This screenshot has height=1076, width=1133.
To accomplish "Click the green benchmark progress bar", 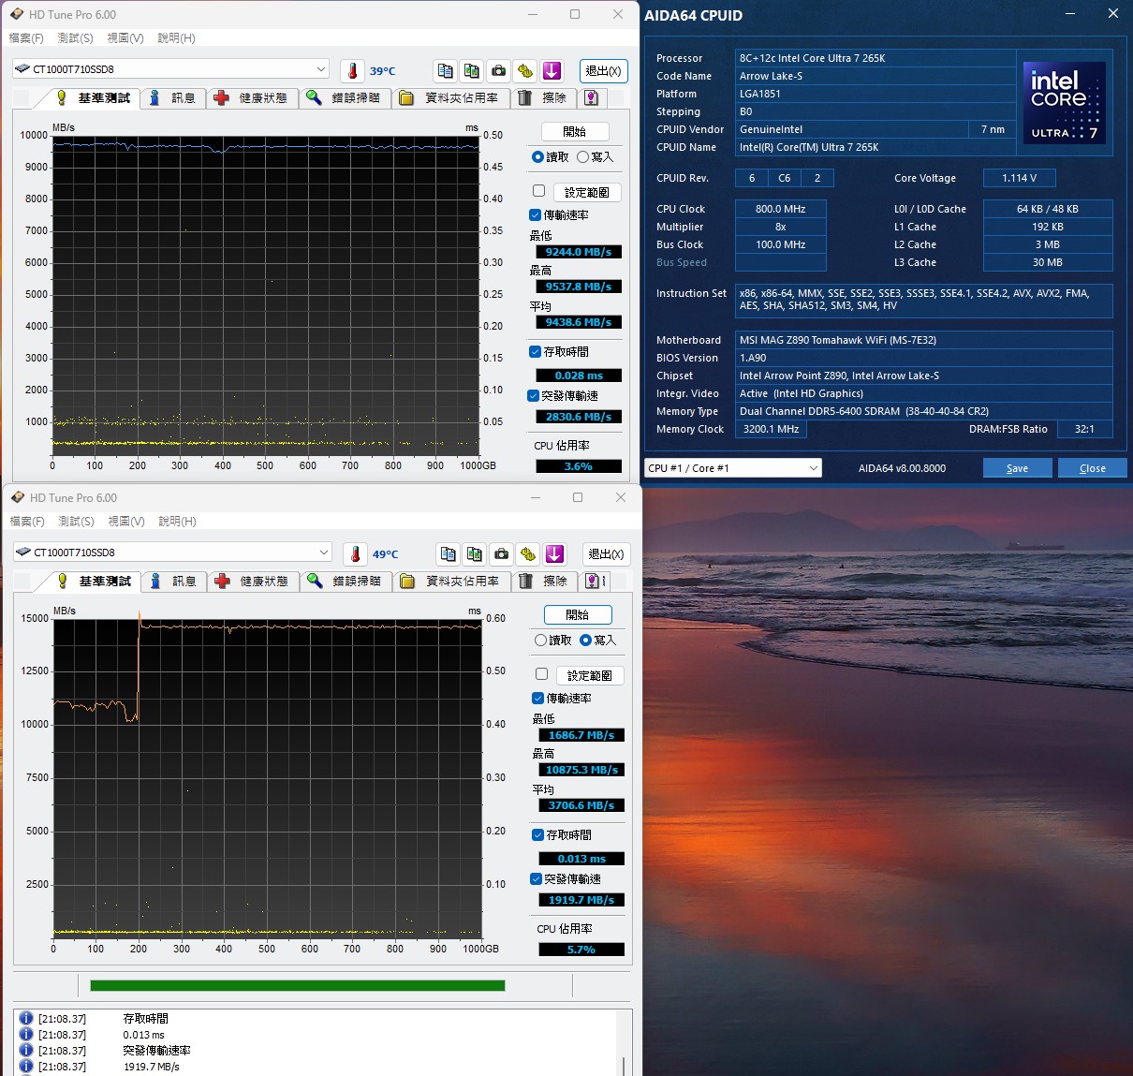I will click(x=297, y=985).
